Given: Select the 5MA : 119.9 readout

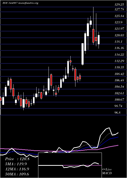Looking at the screenshot, I should tap(17, 164).
